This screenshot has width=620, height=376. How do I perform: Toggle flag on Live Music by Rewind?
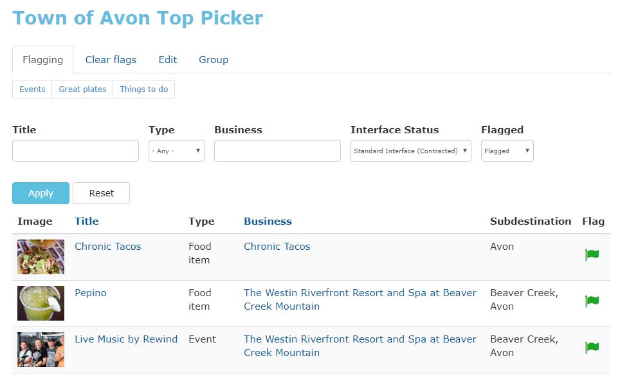(592, 347)
